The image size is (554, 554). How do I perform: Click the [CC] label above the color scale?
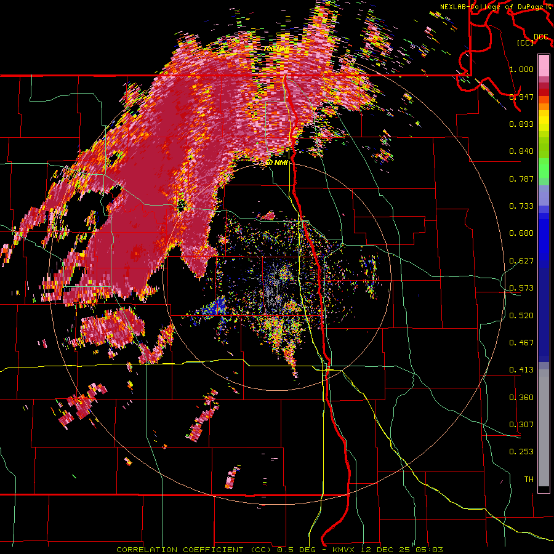click(x=526, y=42)
